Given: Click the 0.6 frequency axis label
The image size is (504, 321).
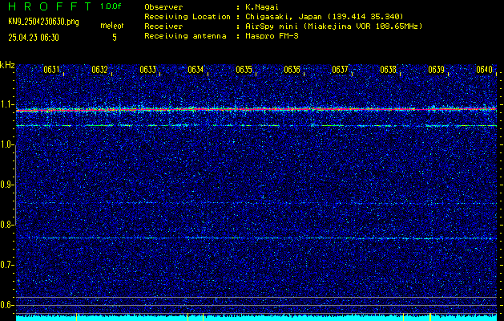Looking at the screenshot, I should pos(6,305).
